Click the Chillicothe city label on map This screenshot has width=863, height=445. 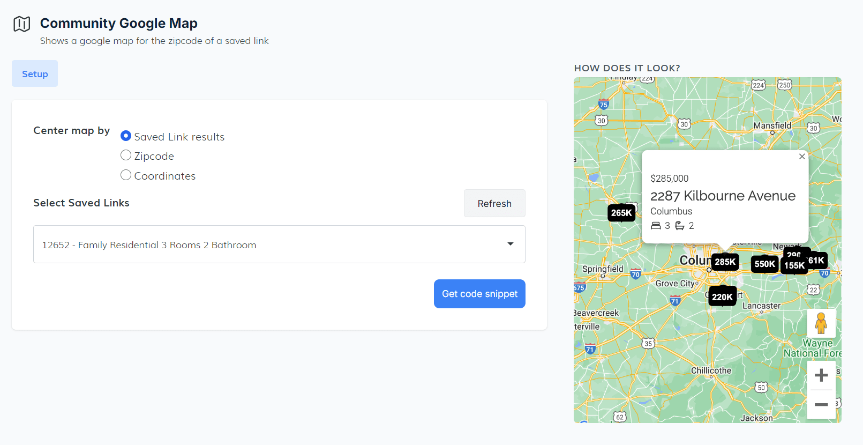click(711, 370)
